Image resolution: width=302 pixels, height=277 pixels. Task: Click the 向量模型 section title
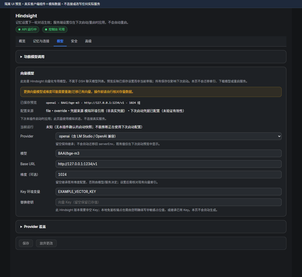(x=27, y=73)
